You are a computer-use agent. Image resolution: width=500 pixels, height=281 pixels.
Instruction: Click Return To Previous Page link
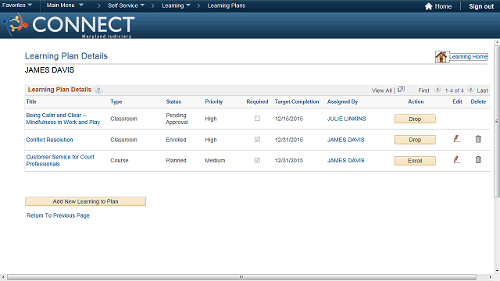(x=58, y=215)
